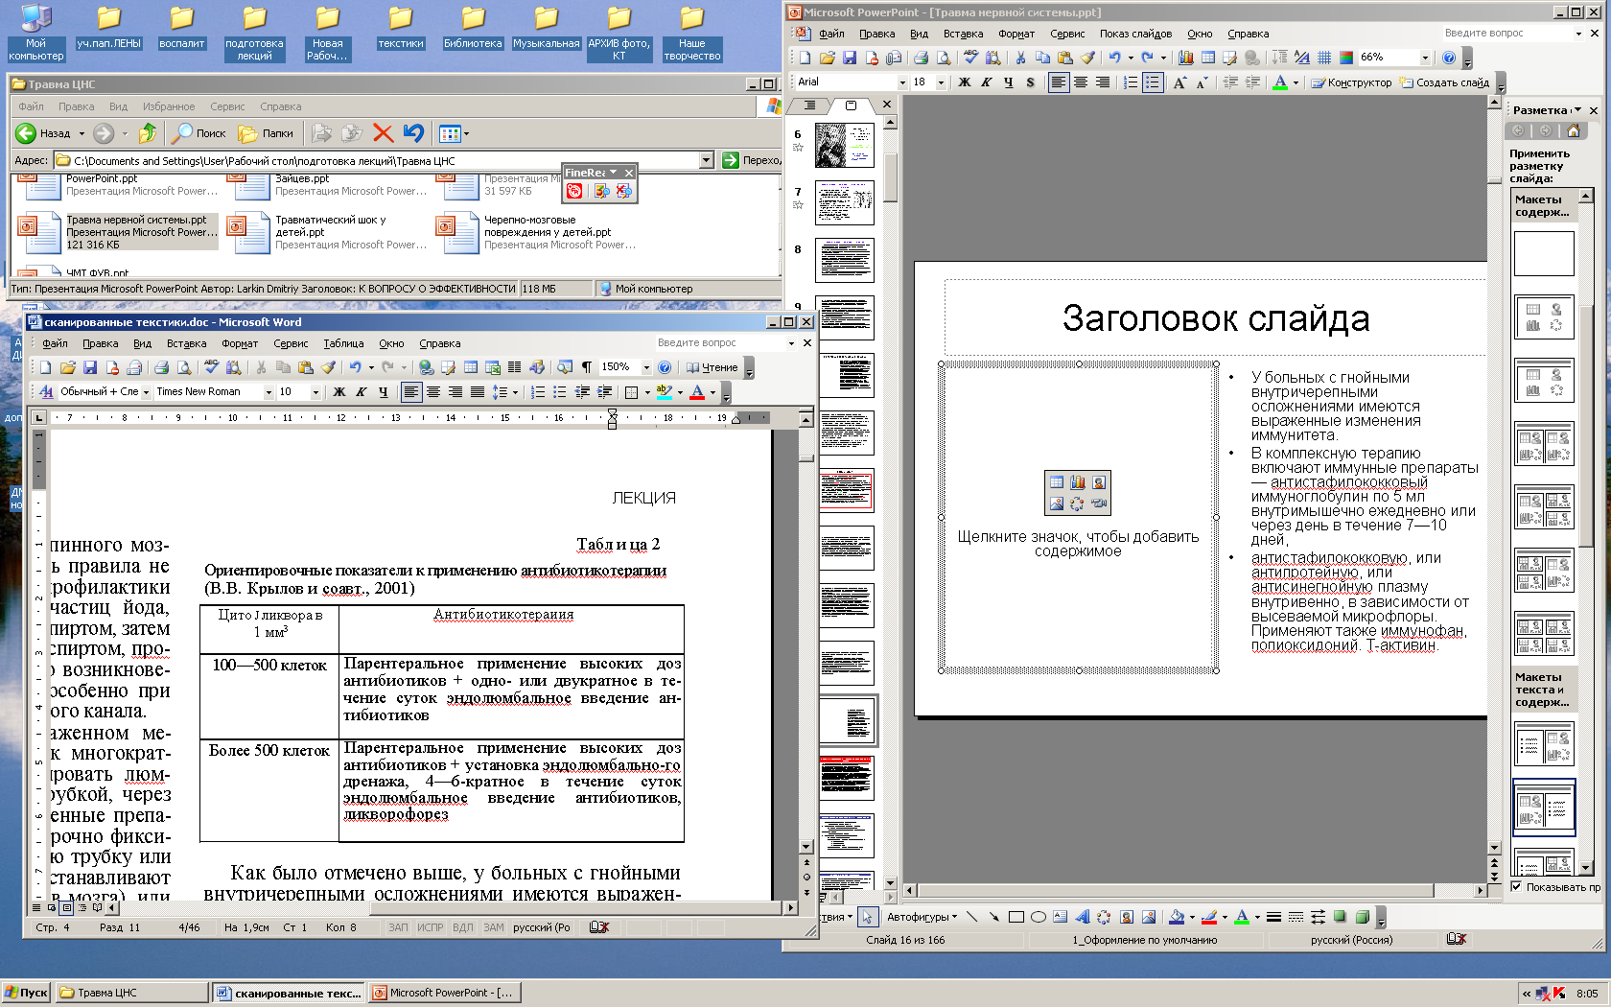This screenshot has height=1007, width=1611.
Task: Click Word's print icon
Action: [x=161, y=367]
